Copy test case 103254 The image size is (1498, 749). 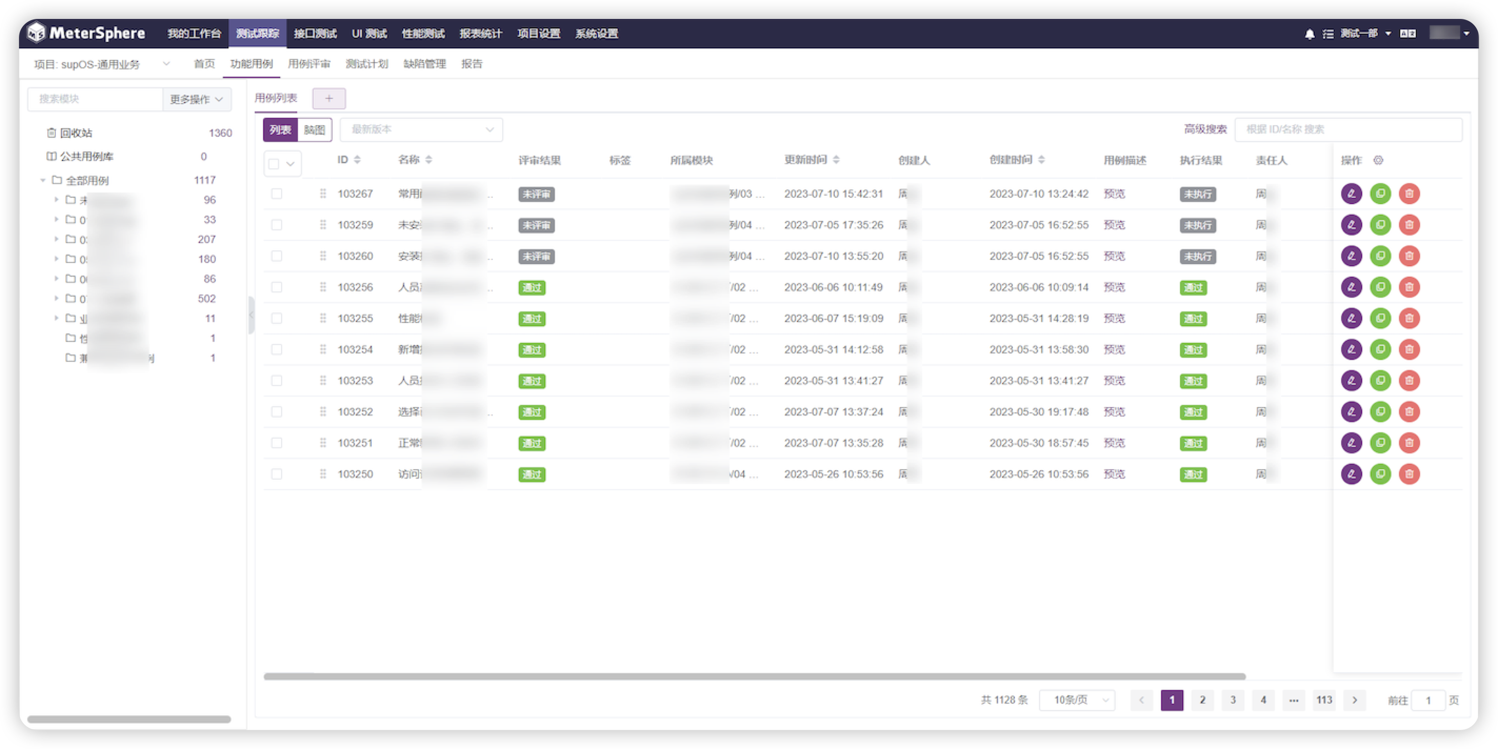[x=1380, y=349]
